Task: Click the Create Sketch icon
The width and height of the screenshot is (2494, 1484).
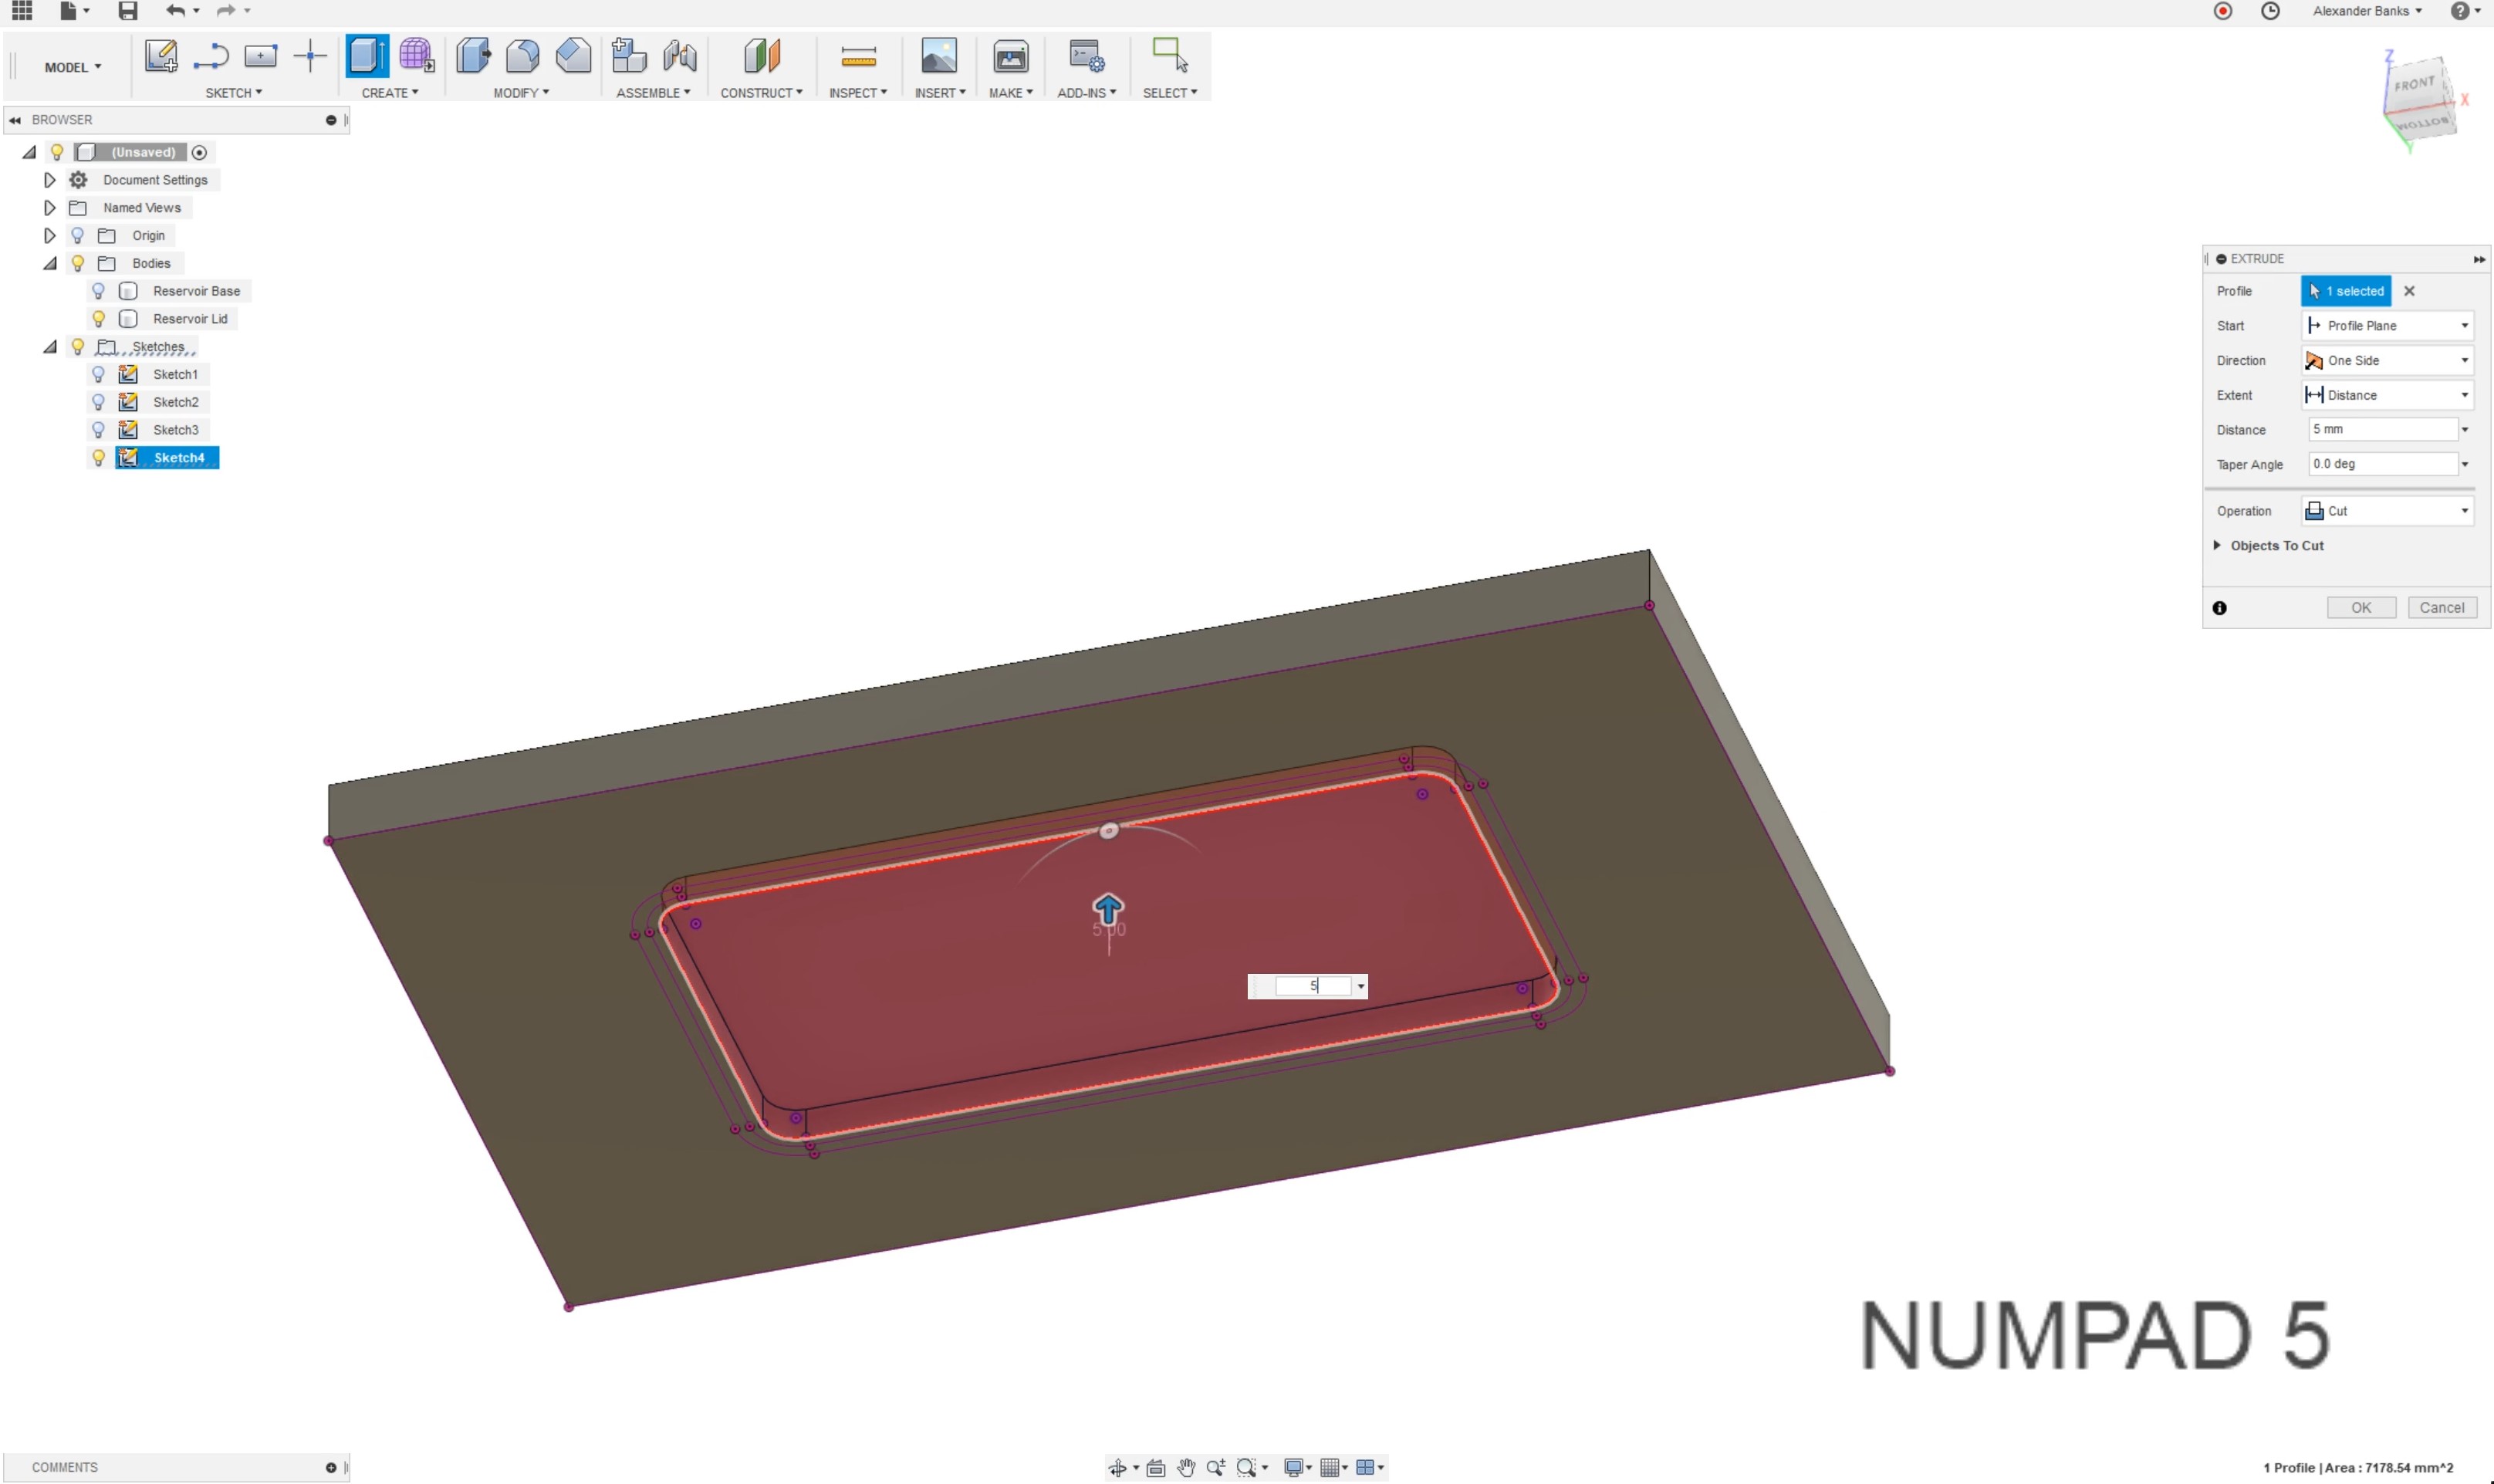Action: [160, 56]
